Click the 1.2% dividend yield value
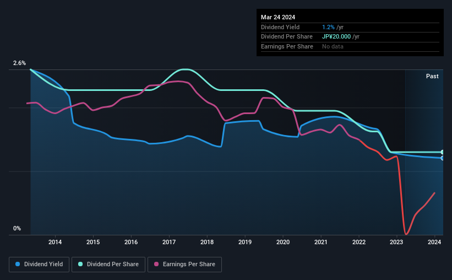Viewport: 452px width, 280px height. 328,27
